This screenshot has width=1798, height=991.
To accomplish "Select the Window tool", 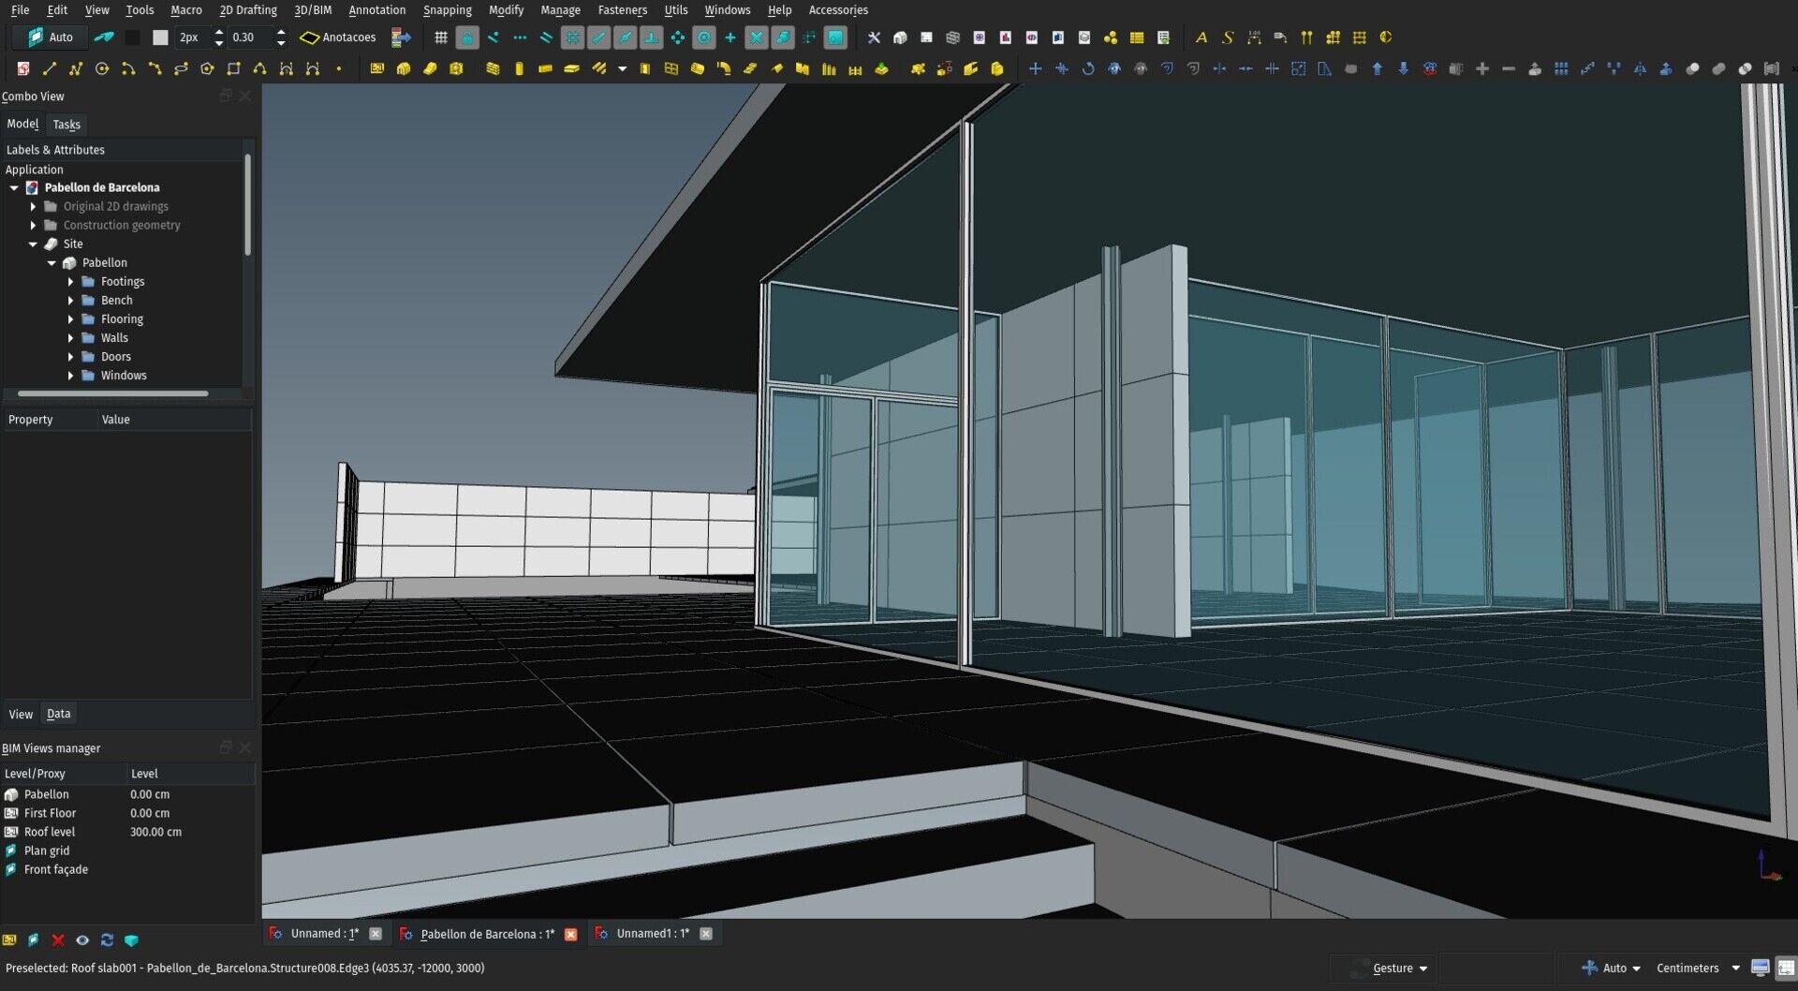I will click(x=671, y=68).
